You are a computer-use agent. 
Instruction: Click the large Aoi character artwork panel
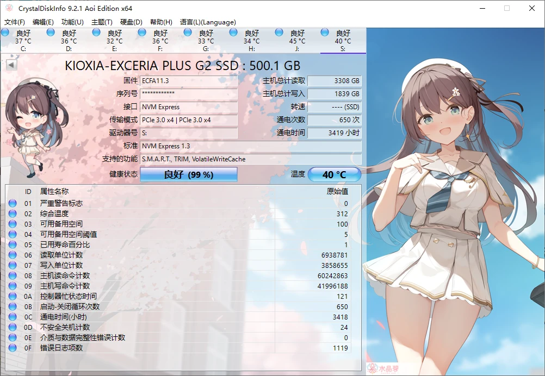tap(456, 202)
